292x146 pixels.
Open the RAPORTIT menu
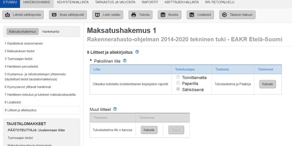[150, 2]
